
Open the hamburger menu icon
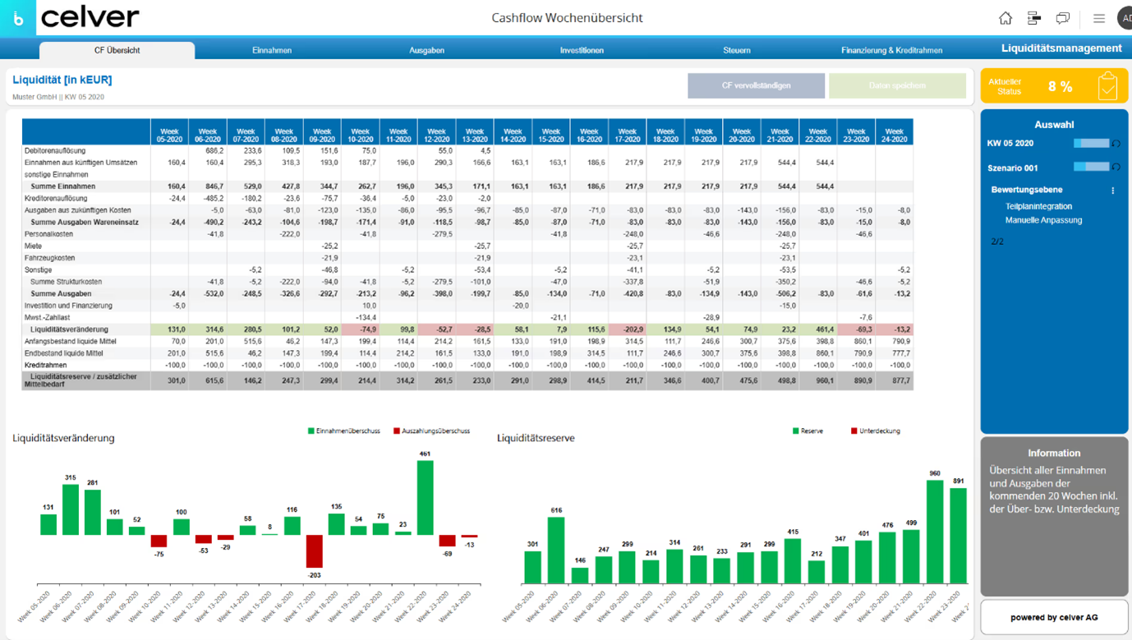[x=1098, y=18]
